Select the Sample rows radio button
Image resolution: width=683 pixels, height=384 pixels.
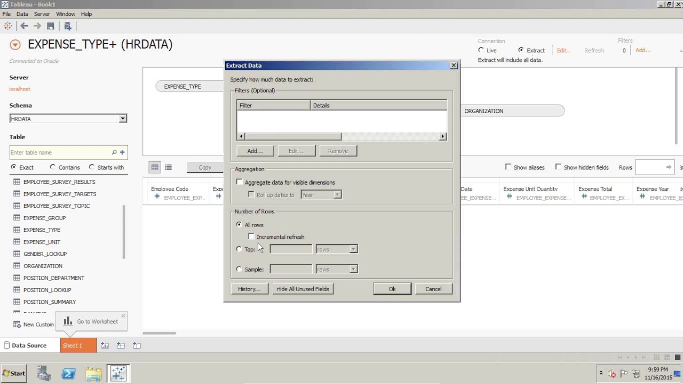coord(239,269)
